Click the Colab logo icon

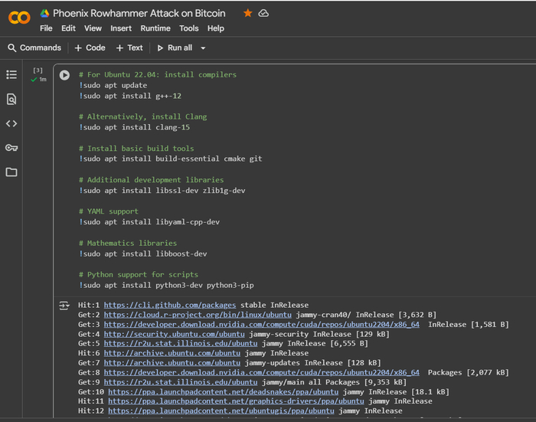[19, 18]
